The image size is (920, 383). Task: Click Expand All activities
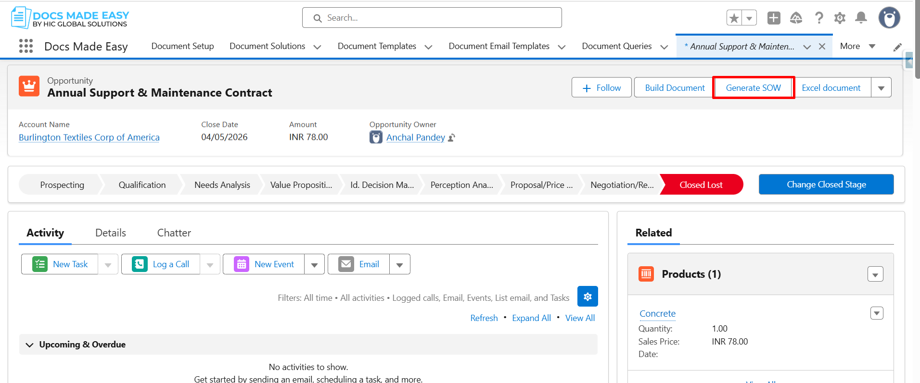click(531, 318)
